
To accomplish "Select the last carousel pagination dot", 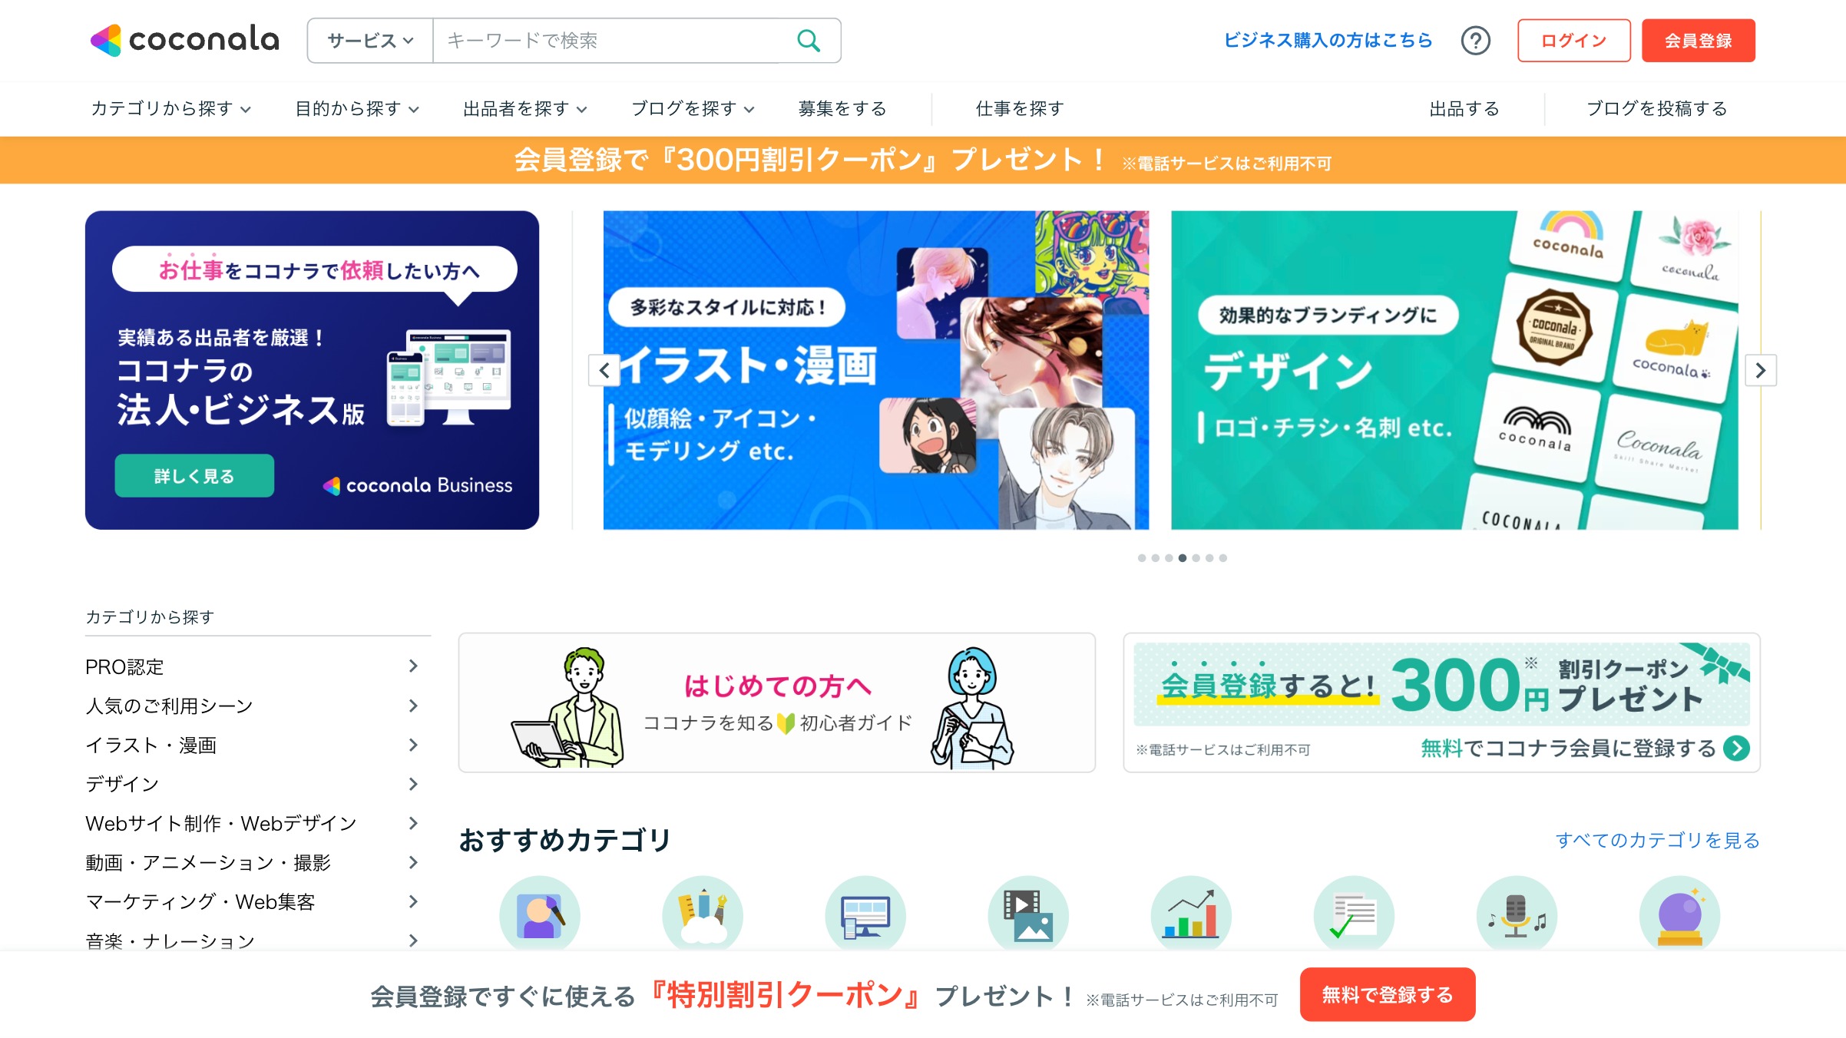I will coord(1223,558).
